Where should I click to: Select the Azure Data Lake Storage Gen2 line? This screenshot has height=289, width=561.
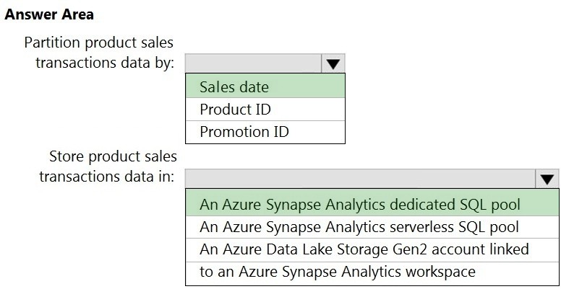click(364, 249)
